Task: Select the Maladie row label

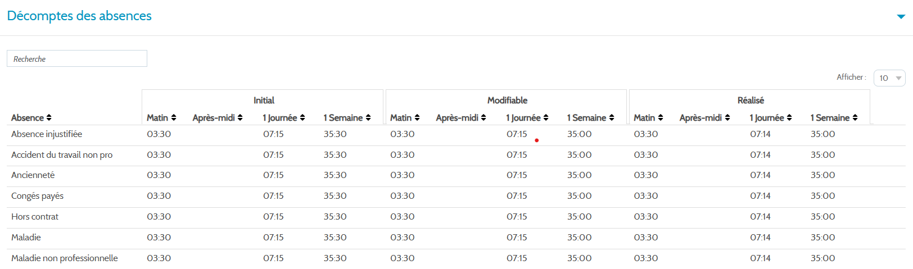Action: tap(26, 238)
